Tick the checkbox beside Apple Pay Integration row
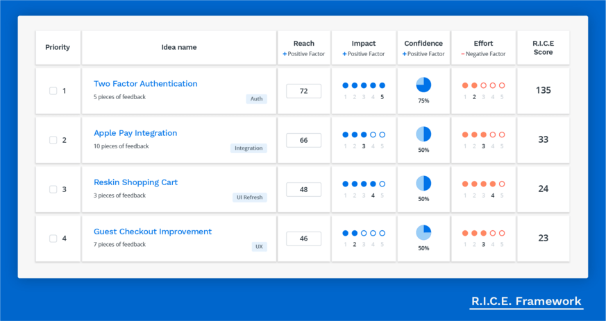The width and height of the screenshot is (606, 321). [53, 140]
